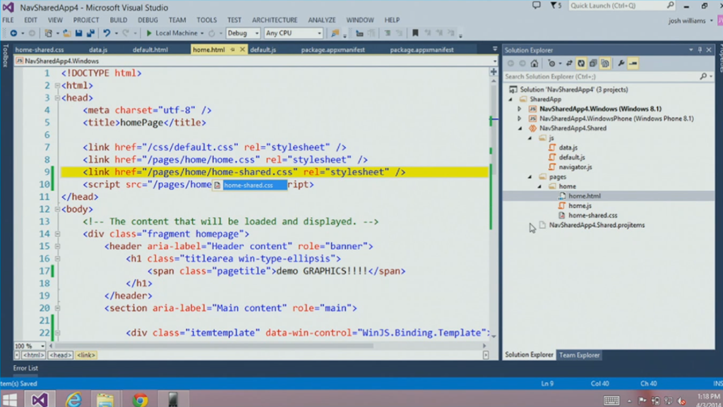723x407 pixels.
Task: Close the home.html tab
Action: coord(242,49)
